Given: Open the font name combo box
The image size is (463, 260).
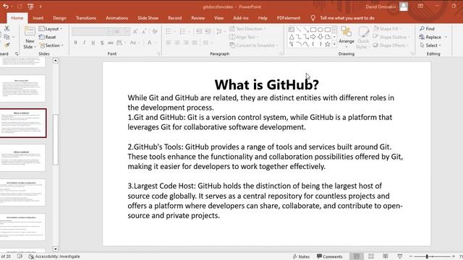Looking at the screenshot, I should 92,31.
